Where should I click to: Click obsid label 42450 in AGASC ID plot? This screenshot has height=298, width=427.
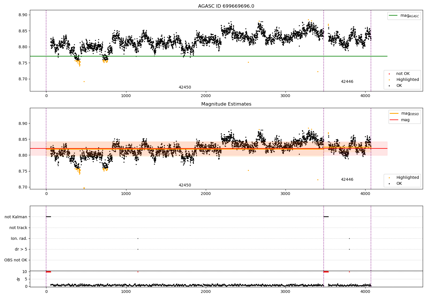[185, 87]
